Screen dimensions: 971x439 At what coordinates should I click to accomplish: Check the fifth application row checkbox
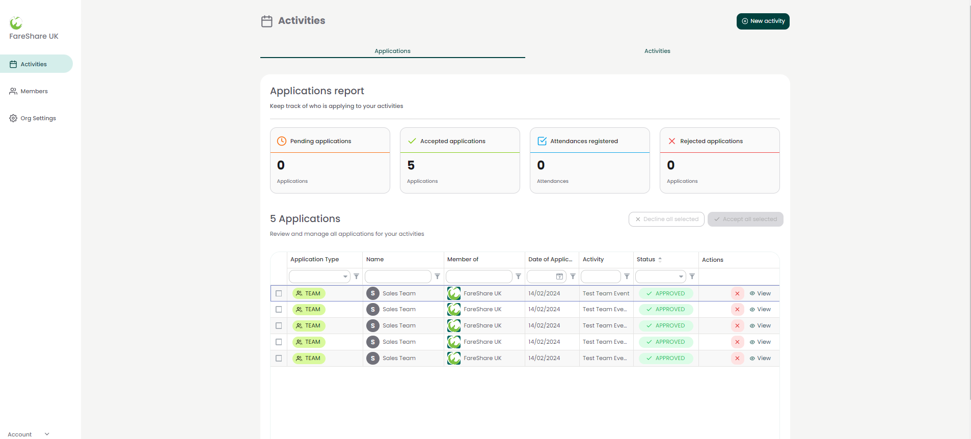(279, 359)
